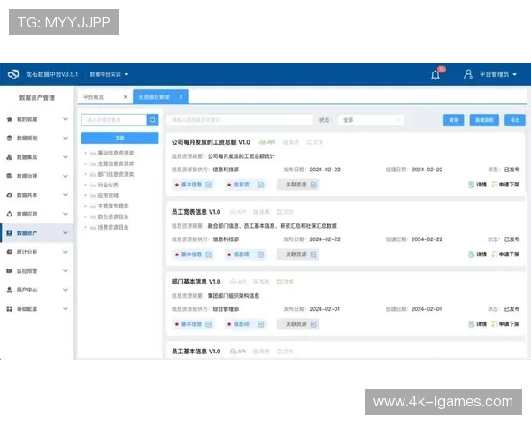Expand the 主题信息资源类 tree node arrow

[x=85, y=163]
